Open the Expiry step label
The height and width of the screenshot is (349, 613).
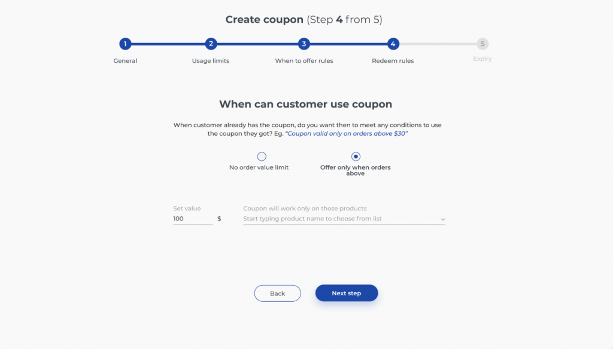click(x=482, y=59)
